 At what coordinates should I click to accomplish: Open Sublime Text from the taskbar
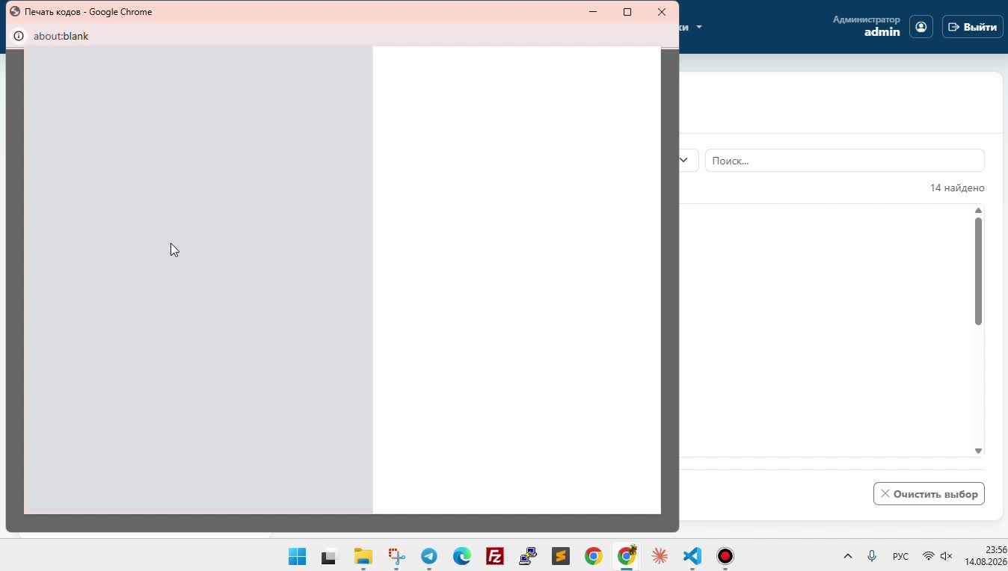coord(561,556)
